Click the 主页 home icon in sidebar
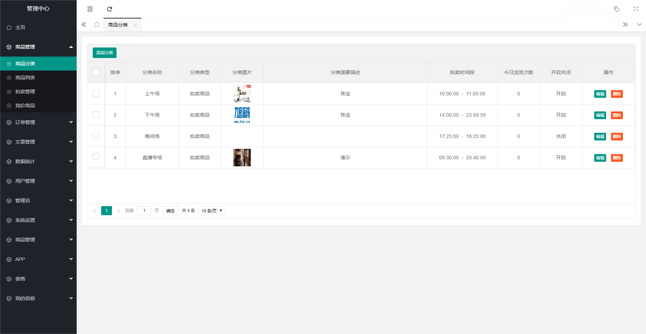Screen dimensions: 646x334 pos(9,27)
